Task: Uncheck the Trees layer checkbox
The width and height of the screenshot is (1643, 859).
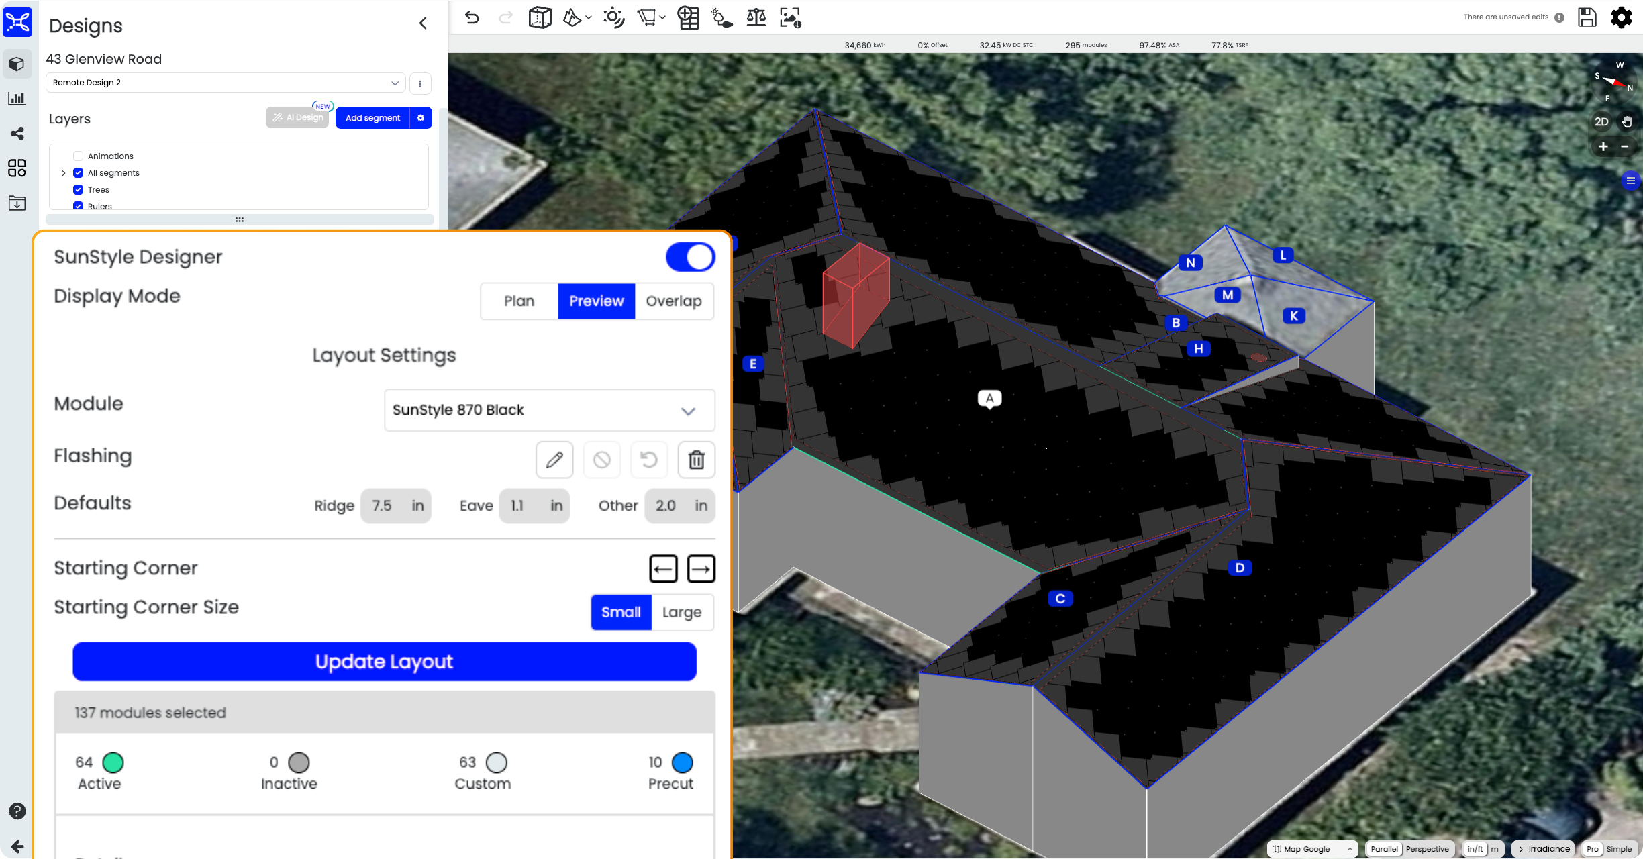Action: [x=78, y=190]
